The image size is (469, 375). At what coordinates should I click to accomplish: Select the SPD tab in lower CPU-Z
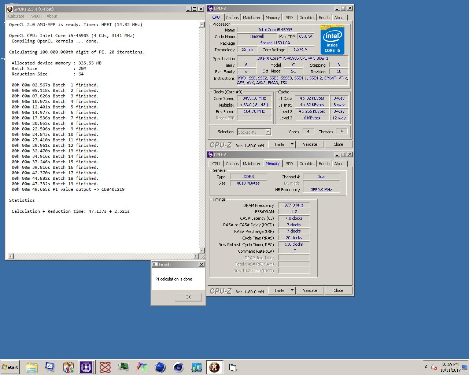click(x=289, y=164)
